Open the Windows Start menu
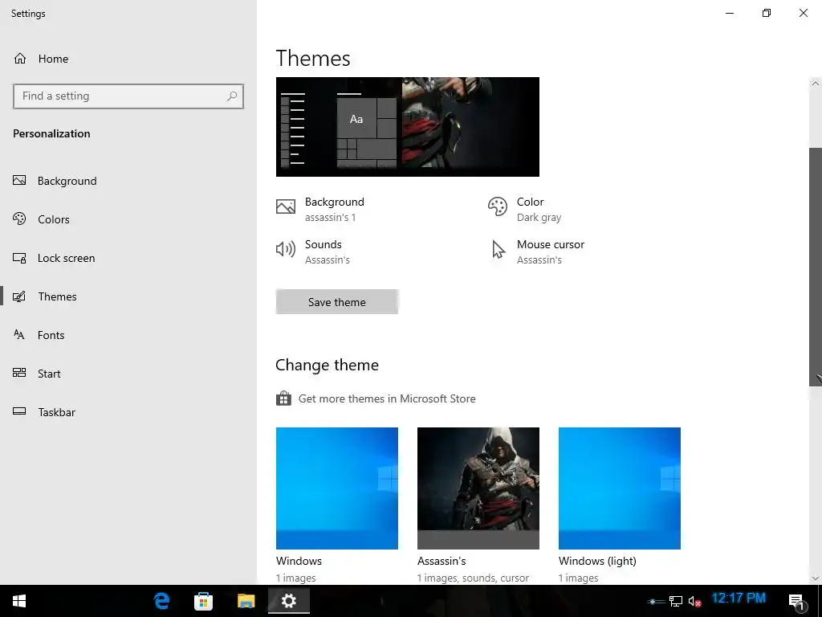 pos(19,601)
